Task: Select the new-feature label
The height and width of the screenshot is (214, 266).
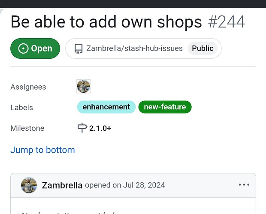Action: (x=165, y=107)
